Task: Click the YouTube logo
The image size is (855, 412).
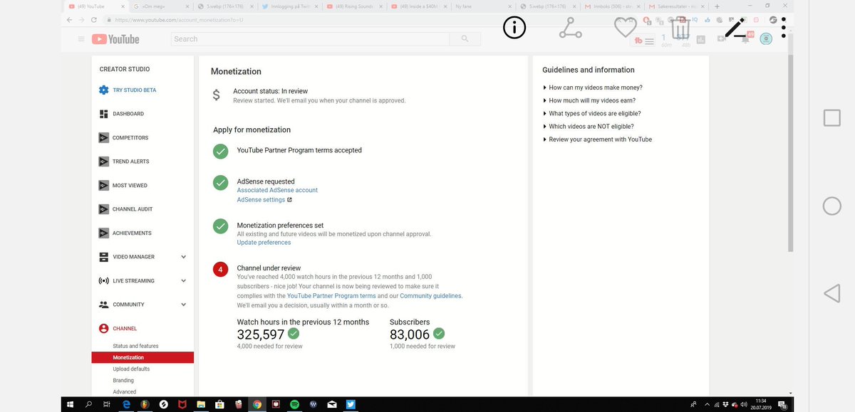Action: [115, 39]
